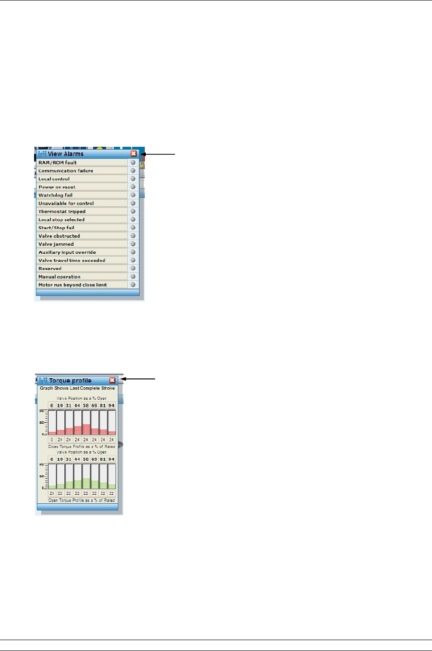
Task: Click the View Alarms title bar grid icon
Action: [42, 154]
